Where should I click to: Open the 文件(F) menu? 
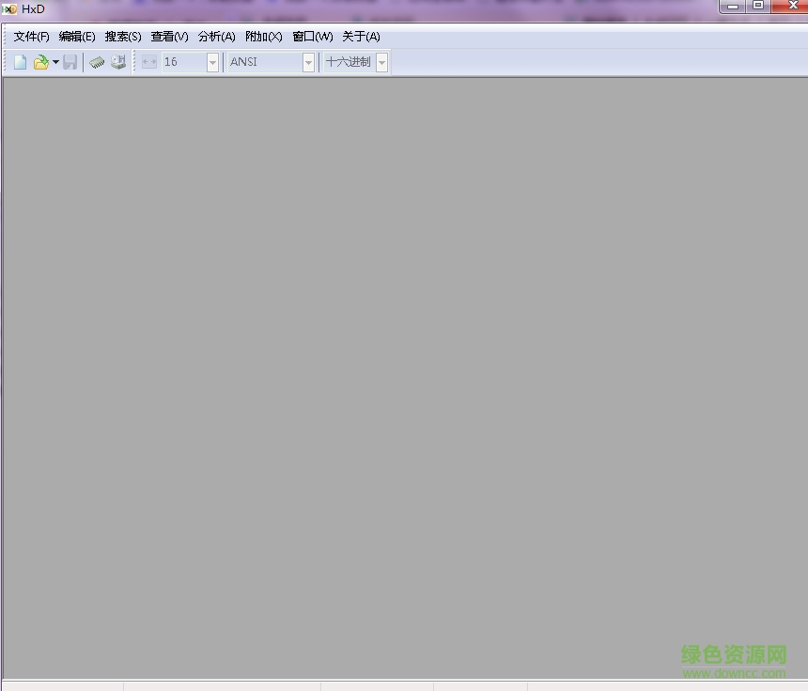click(x=29, y=37)
